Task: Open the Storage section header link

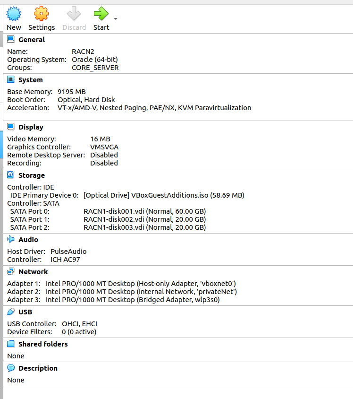Action: 32,175
